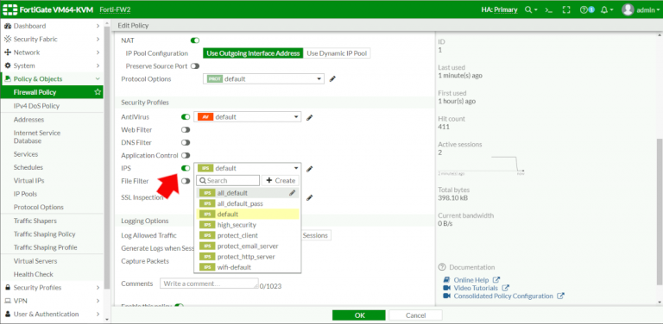Open the Protocol Options dropdown

[263, 79]
